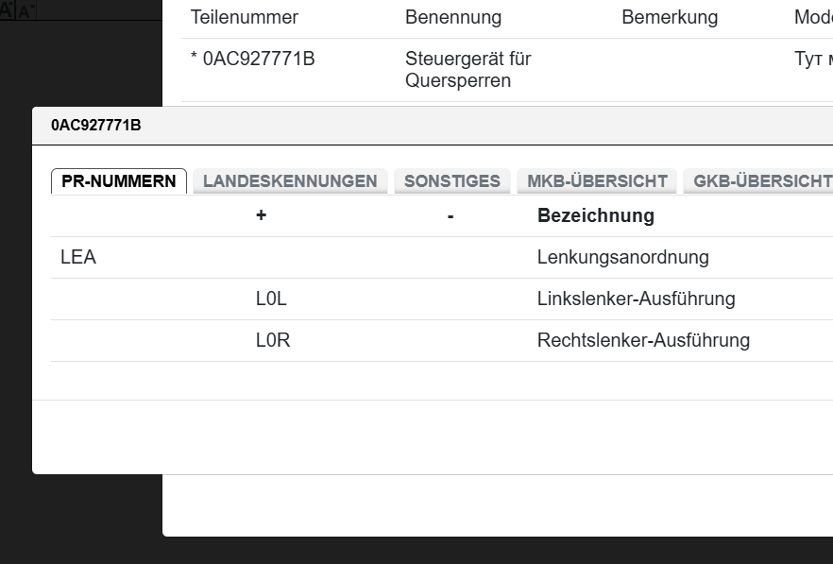Click part number 0AC927771B in the table
Image resolution: width=833 pixels, height=564 pixels.
click(258, 59)
